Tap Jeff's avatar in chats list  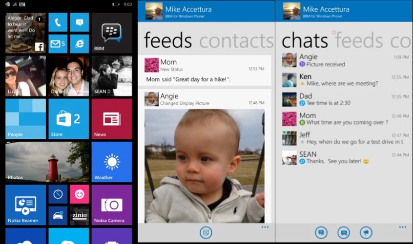(x=289, y=138)
